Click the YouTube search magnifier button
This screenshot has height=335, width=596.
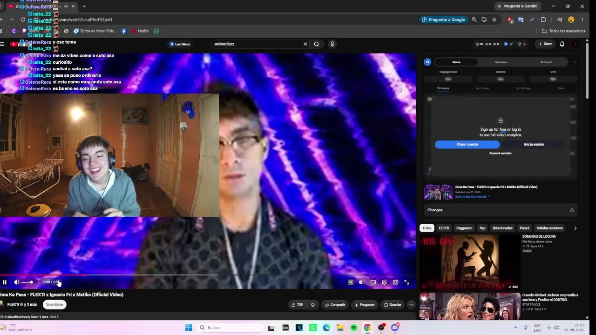(x=317, y=44)
